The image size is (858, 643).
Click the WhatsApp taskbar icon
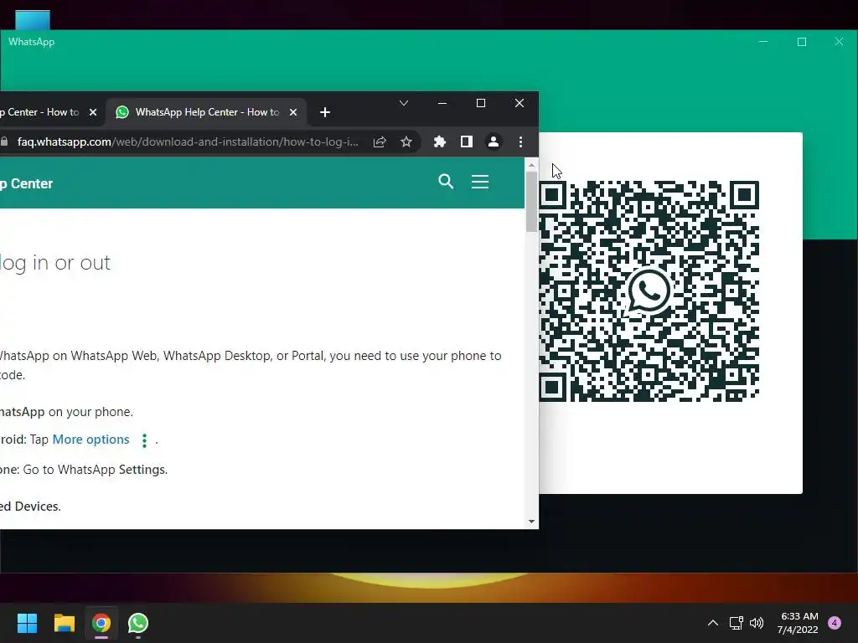pyautogui.click(x=138, y=623)
